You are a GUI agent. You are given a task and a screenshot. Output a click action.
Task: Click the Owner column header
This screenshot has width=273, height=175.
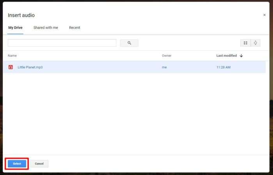coord(167,56)
